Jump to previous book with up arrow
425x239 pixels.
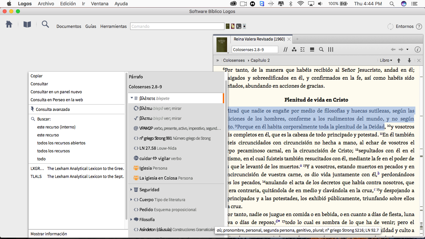click(399, 60)
